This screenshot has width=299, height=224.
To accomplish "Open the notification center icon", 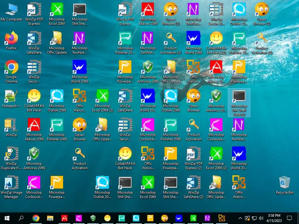I will pyautogui.click(x=289, y=218).
